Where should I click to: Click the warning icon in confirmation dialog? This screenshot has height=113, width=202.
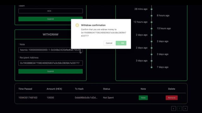(x=77, y=25)
